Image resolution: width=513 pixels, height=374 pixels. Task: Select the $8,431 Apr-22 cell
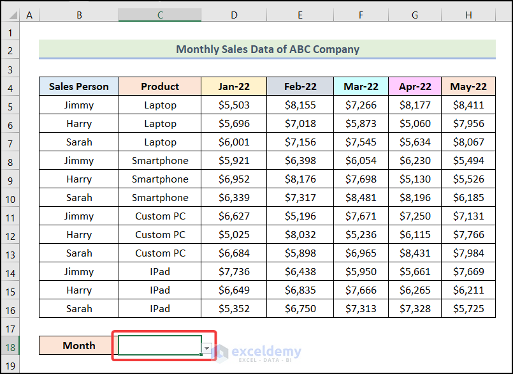click(x=415, y=253)
